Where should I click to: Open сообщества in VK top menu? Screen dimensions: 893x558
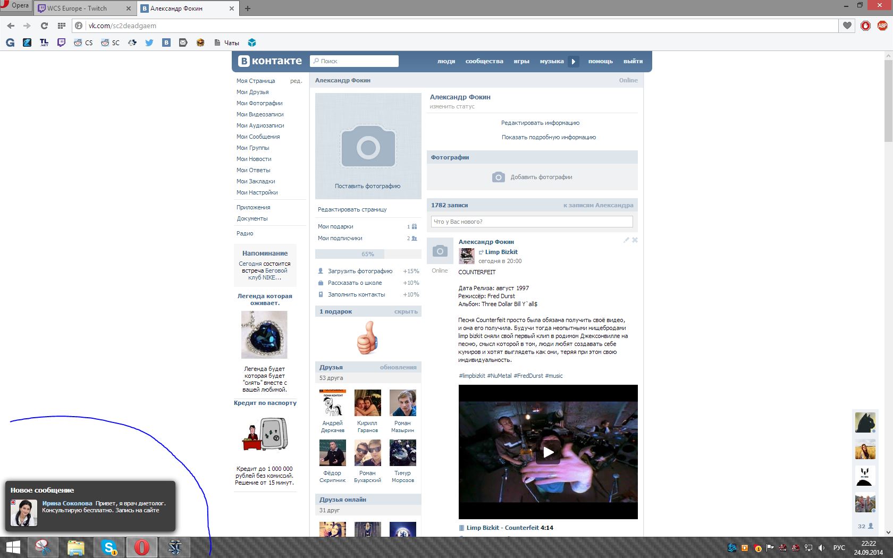coord(484,61)
